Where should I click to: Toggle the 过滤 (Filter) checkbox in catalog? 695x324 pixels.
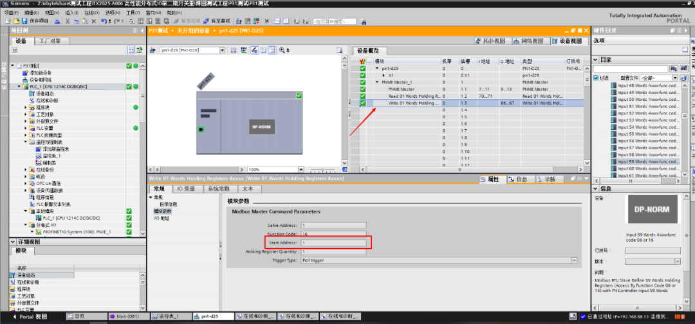(595, 78)
